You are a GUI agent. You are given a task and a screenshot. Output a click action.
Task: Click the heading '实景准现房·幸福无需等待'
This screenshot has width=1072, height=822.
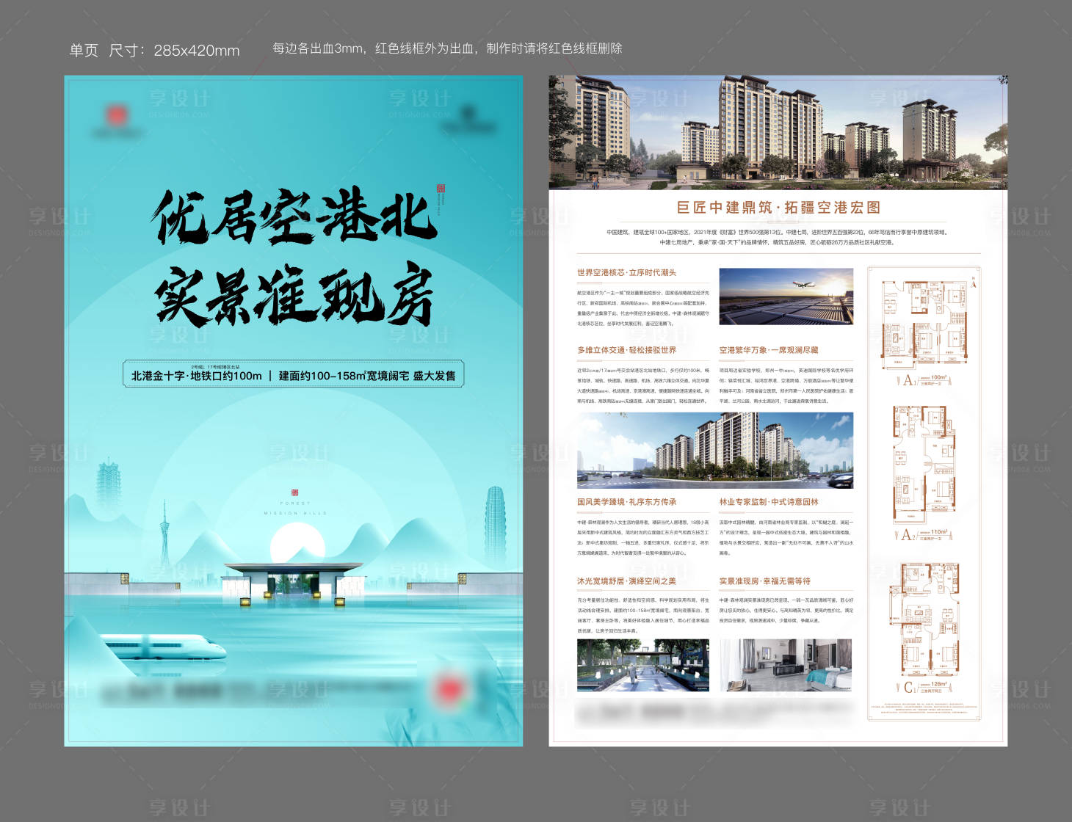pyautogui.click(x=765, y=581)
